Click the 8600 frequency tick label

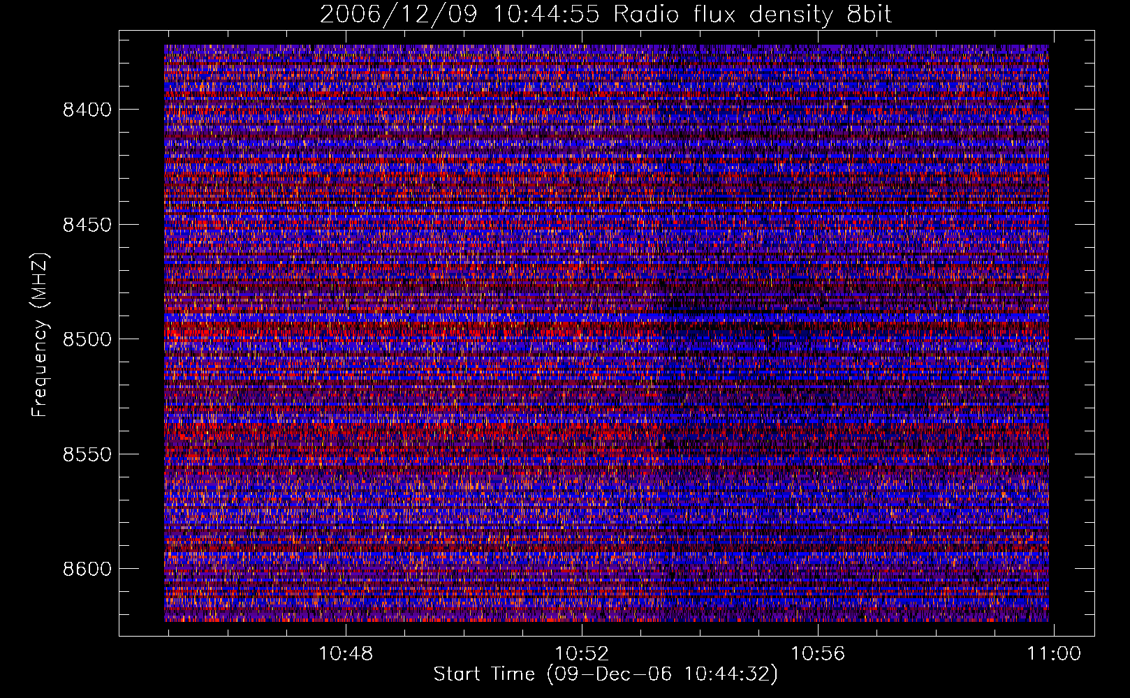(x=87, y=569)
